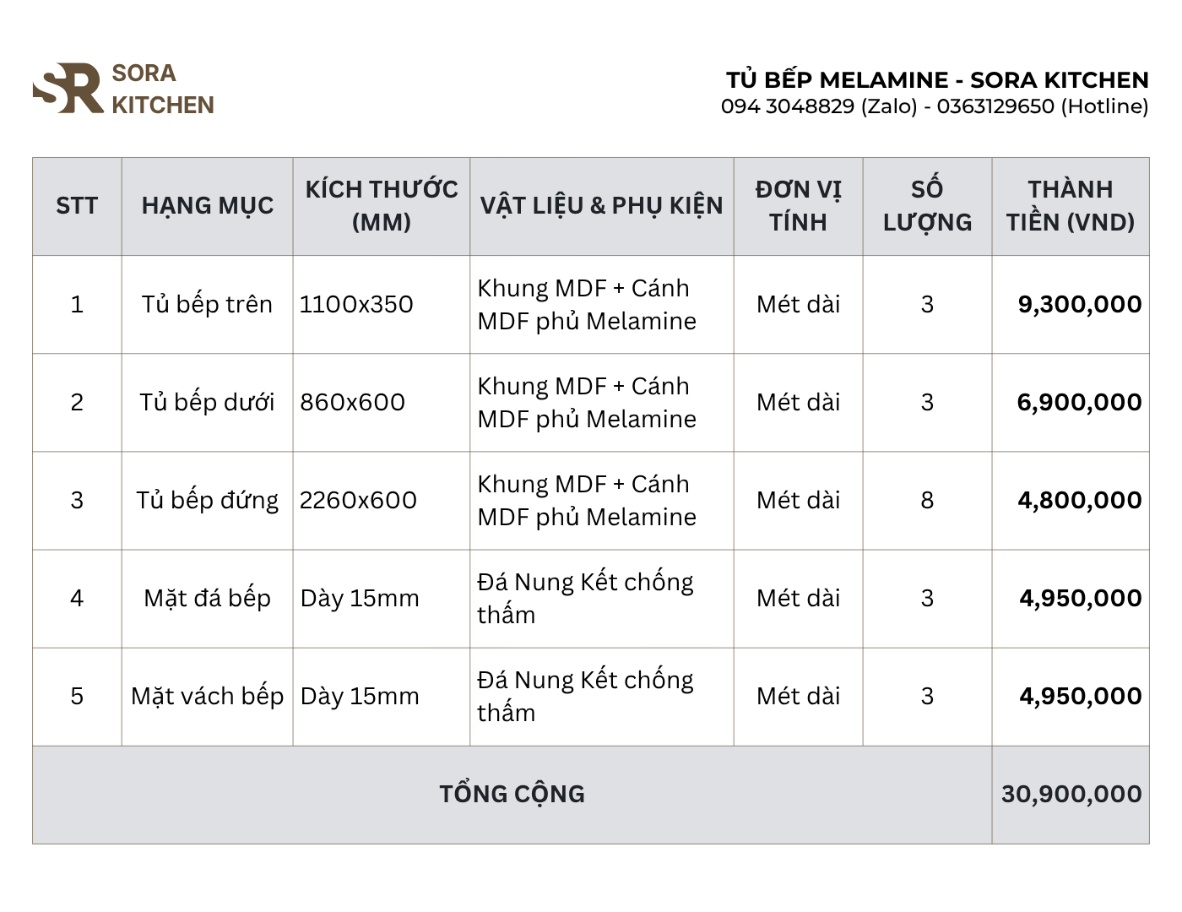The height and width of the screenshot is (912, 1182).
Task: Click the KÍCH THƯỚC (MM) column header
Action: [x=382, y=206]
